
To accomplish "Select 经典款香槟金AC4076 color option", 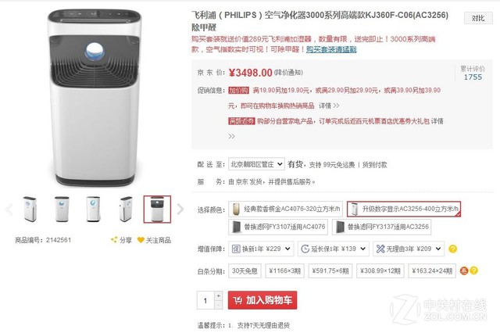I will click(285, 209).
